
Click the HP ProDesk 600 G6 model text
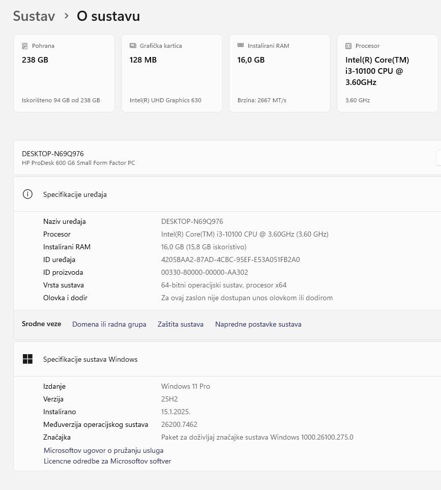tap(78, 163)
